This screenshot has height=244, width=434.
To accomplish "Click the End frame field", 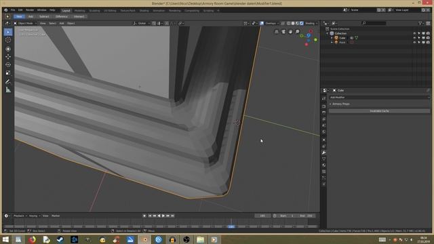I will tap(306, 216).
